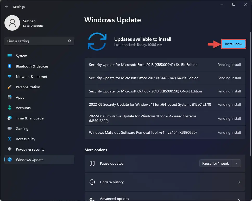Click the search magnifier icon
Image resolution: width=252 pixels, height=201 pixels.
coord(69,41)
